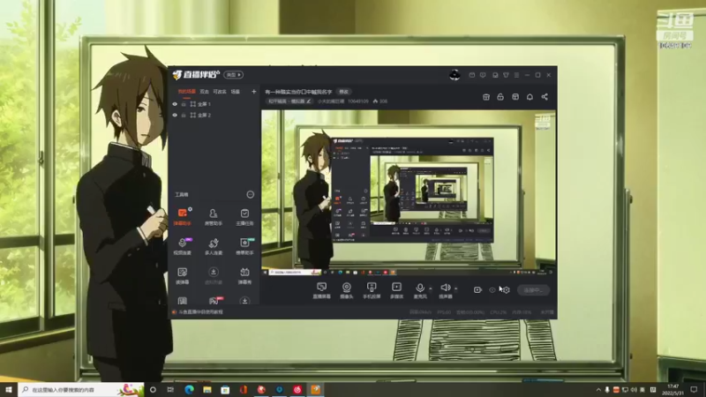This screenshot has height=397, width=706.
Task: Switch to the second scene tab
Action: [x=205, y=92]
